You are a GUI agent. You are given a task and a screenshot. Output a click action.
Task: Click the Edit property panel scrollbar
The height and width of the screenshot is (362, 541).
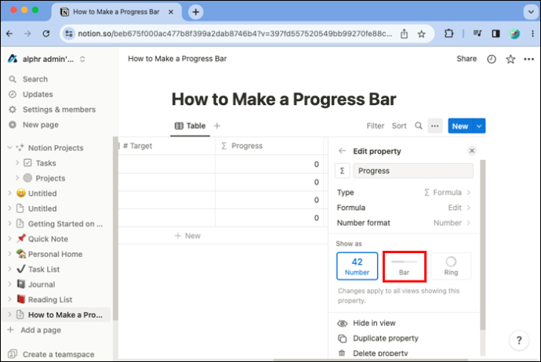tap(482, 244)
